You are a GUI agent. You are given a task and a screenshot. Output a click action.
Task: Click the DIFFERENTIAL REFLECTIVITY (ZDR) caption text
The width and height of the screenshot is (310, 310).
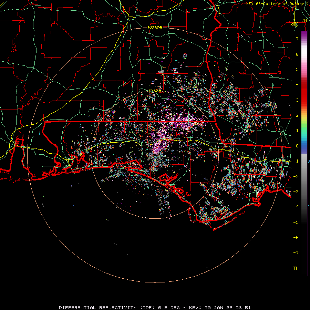[x=108, y=308]
